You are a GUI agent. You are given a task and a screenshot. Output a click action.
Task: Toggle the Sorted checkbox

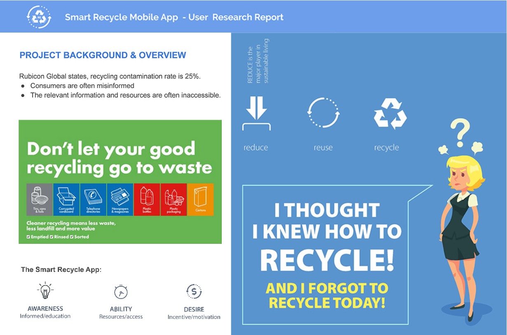click(72, 236)
